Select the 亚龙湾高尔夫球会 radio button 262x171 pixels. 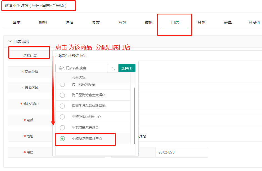(62, 128)
